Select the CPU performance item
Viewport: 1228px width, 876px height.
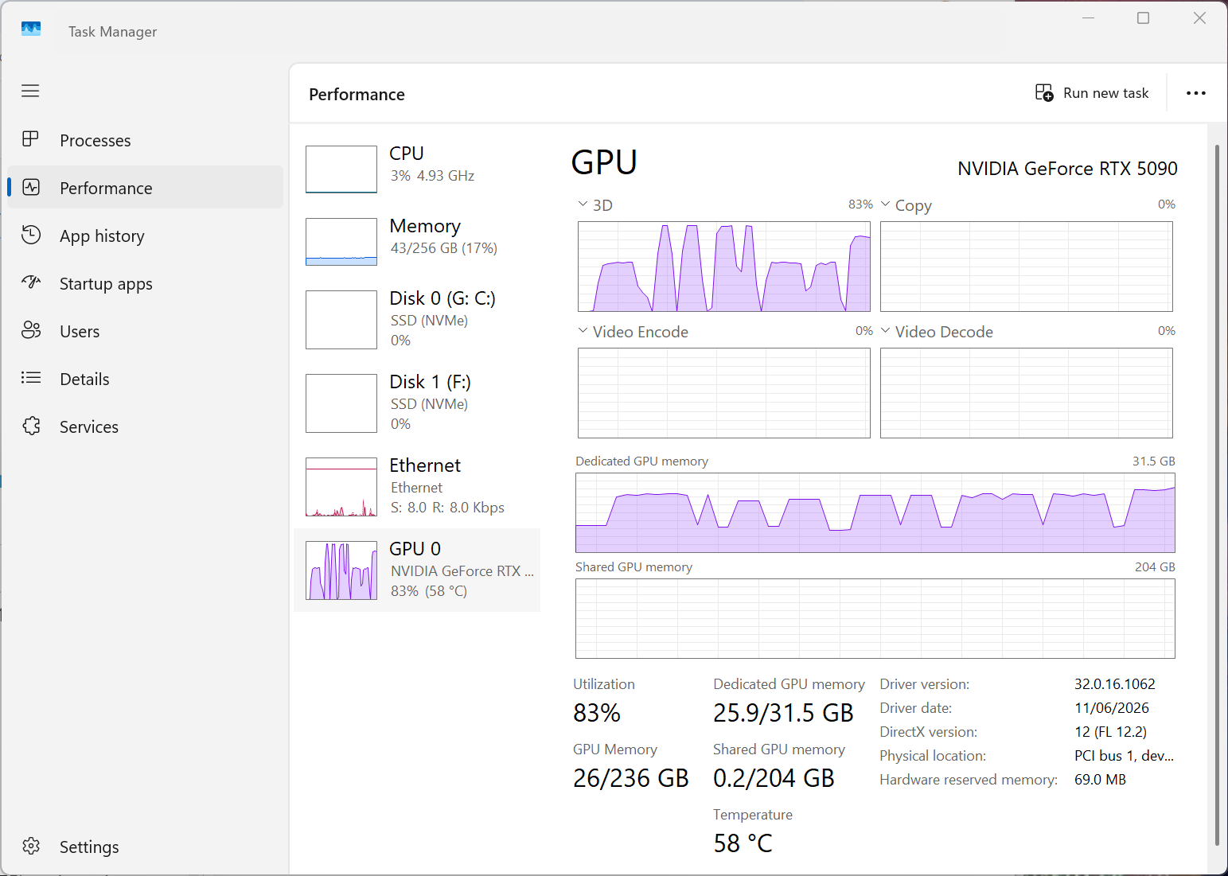[417, 167]
